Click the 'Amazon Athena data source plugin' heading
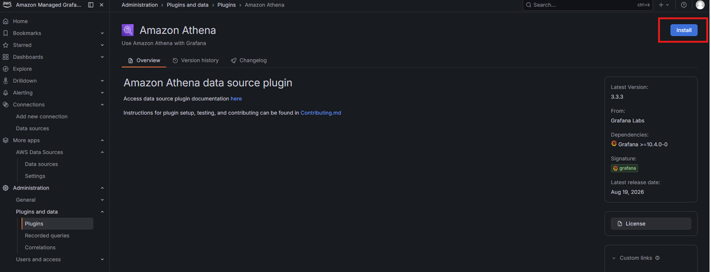Image resolution: width=711 pixels, height=272 pixels. tap(208, 83)
